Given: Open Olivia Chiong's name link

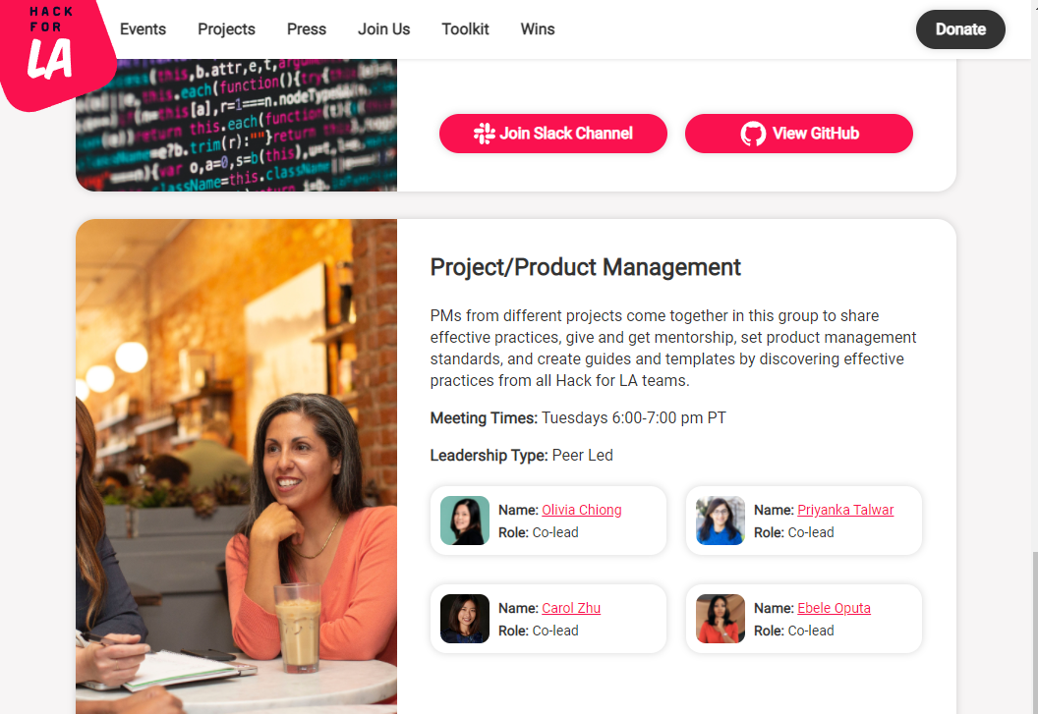Looking at the screenshot, I should pyautogui.click(x=582, y=510).
